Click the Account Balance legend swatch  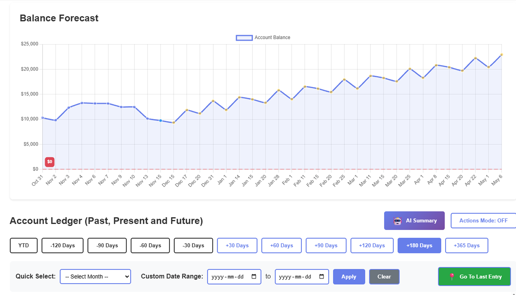pos(244,37)
